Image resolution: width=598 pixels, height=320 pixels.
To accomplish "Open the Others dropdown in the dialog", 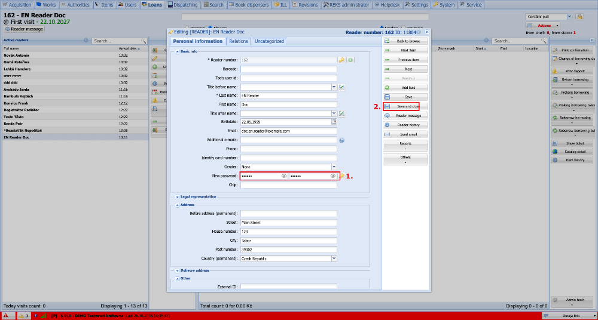I will tap(405, 159).
